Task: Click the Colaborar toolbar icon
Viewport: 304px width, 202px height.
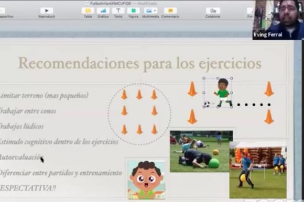Action: pyautogui.click(x=213, y=10)
